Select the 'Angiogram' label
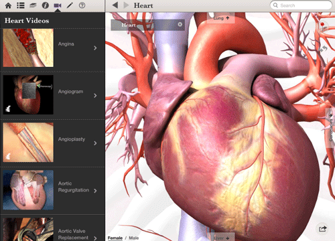The width and height of the screenshot is (335, 241). pyautogui.click(x=70, y=92)
